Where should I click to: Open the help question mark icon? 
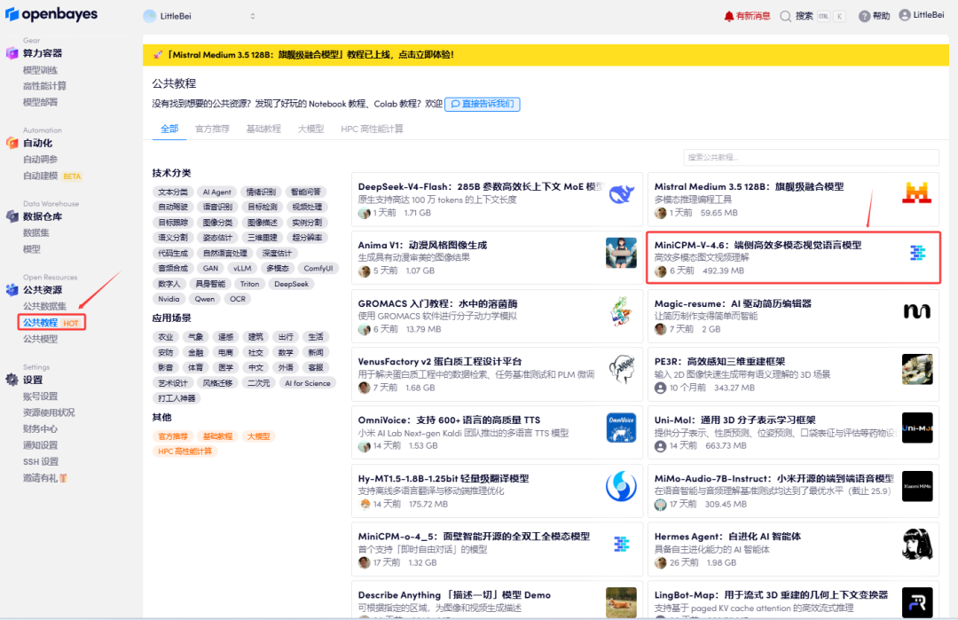(x=864, y=16)
